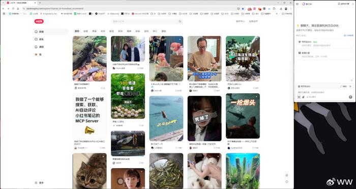
Task: Close the Xiaohongshu browser tab
Action: tap(35, 3)
